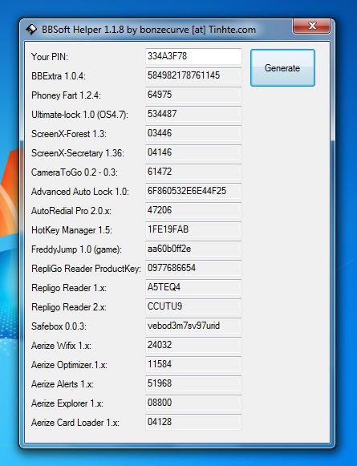Click the BBSoft Helper title bar icon
Image resolution: width=357 pixels, height=466 pixels.
click(x=31, y=30)
